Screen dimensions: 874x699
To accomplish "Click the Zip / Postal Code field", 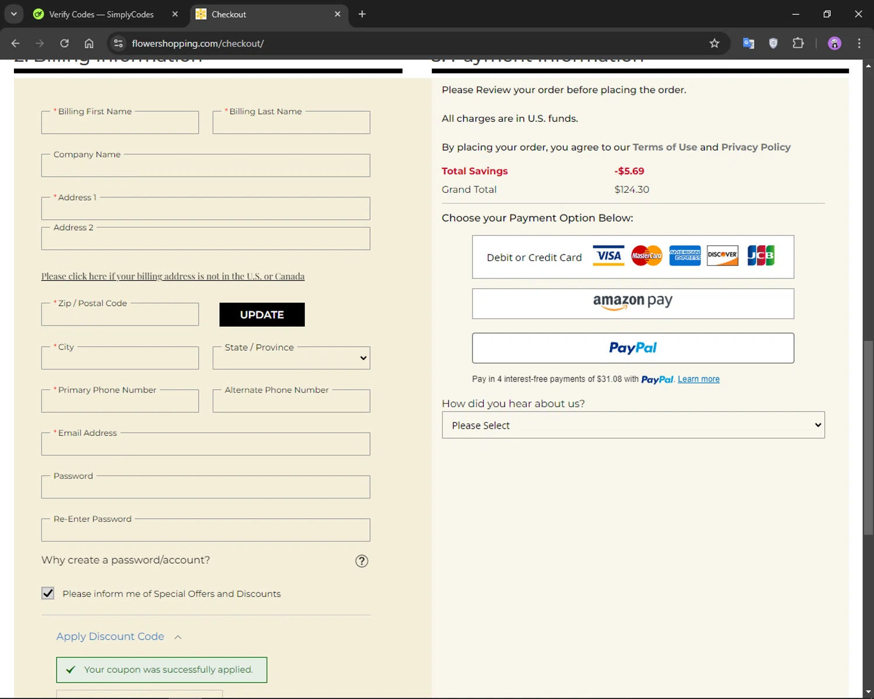I will click(120, 315).
